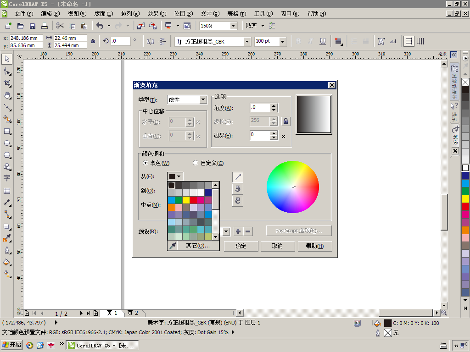Switch text to vertical direction

(420, 41)
